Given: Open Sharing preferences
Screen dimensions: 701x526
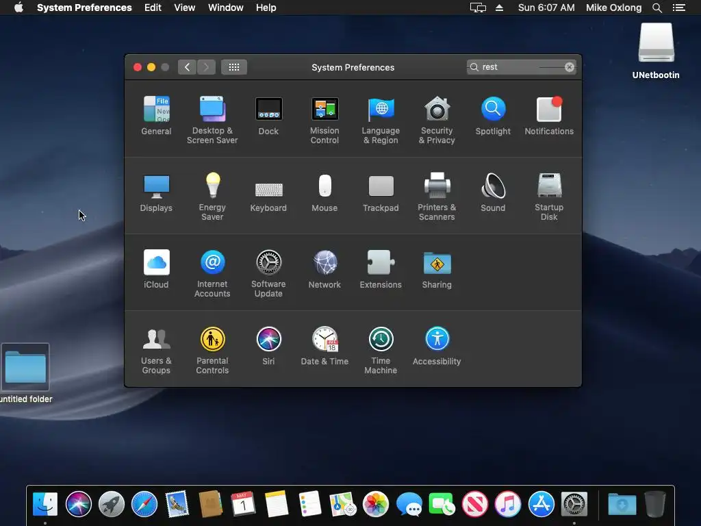Looking at the screenshot, I should (x=437, y=268).
